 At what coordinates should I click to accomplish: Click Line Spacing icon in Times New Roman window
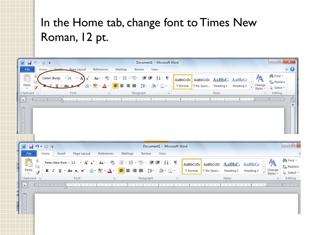tap(150, 171)
